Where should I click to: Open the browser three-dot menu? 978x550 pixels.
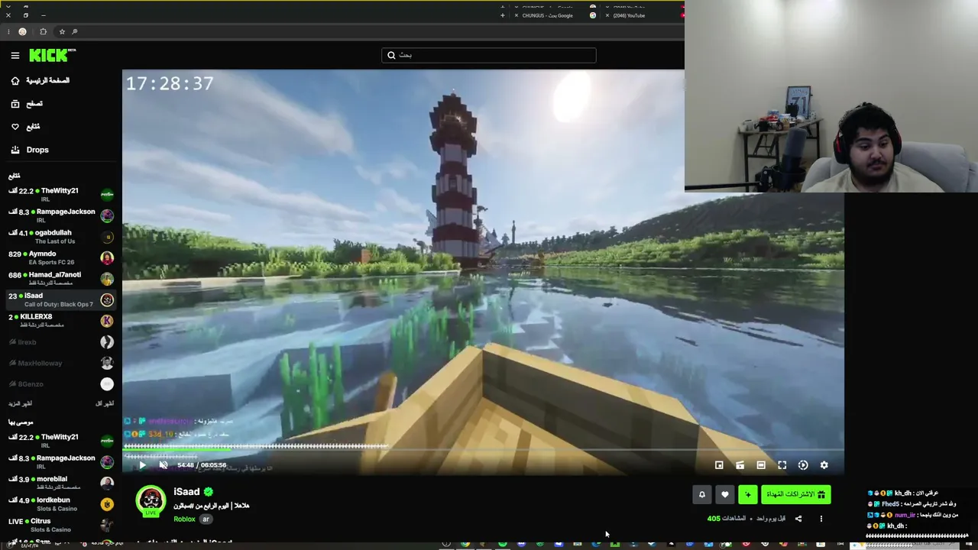8,31
